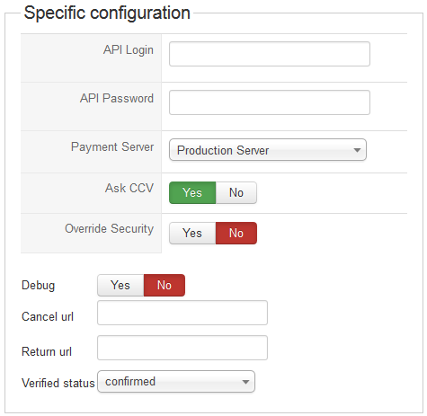The height and width of the screenshot is (416, 427).
Task: Turn Debug on with Yes
Action: [120, 285]
